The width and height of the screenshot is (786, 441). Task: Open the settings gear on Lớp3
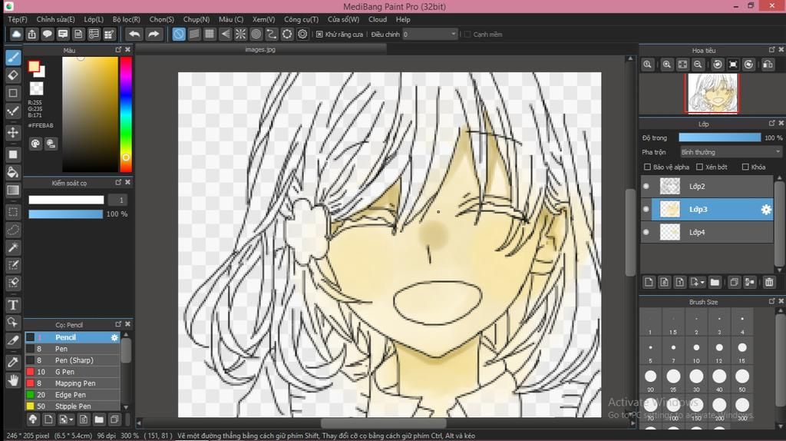point(766,210)
